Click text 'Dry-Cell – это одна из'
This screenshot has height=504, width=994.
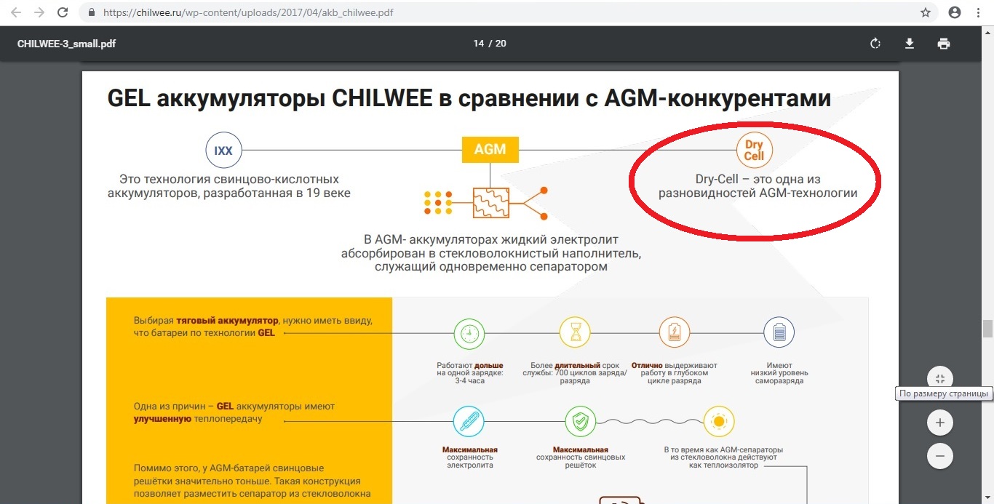[758, 179]
